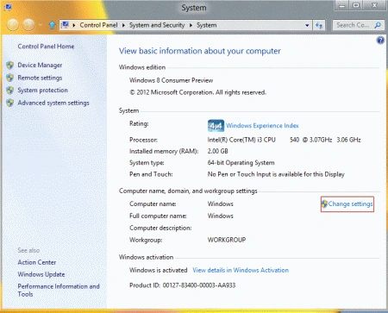Click the shield icon beside Advanced system settings

(10, 103)
